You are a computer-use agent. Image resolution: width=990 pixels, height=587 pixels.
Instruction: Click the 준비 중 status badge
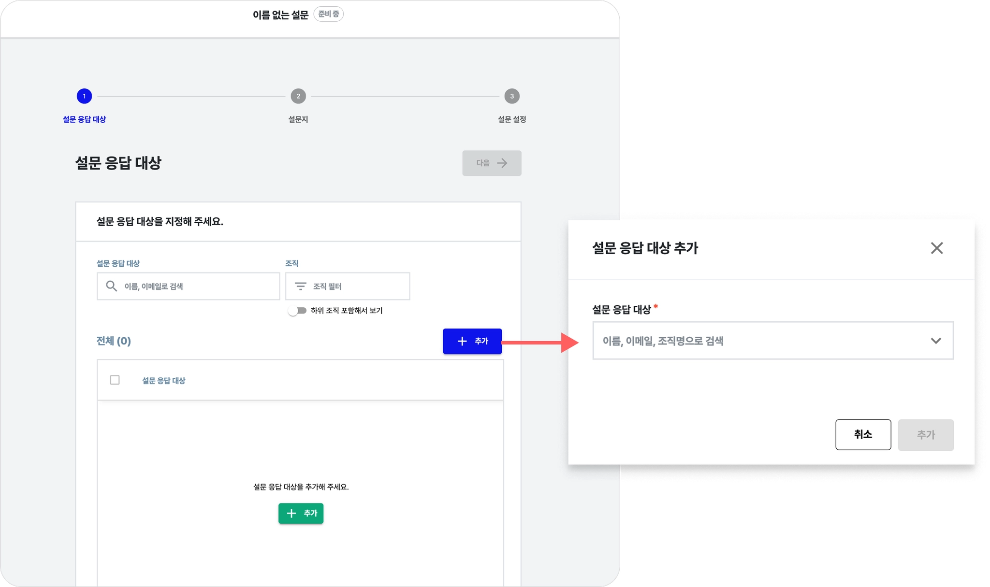[x=328, y=14]
